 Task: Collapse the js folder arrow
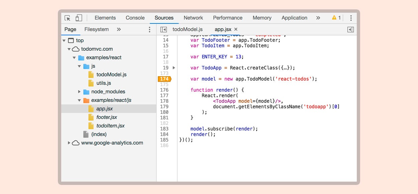[79, 66]
